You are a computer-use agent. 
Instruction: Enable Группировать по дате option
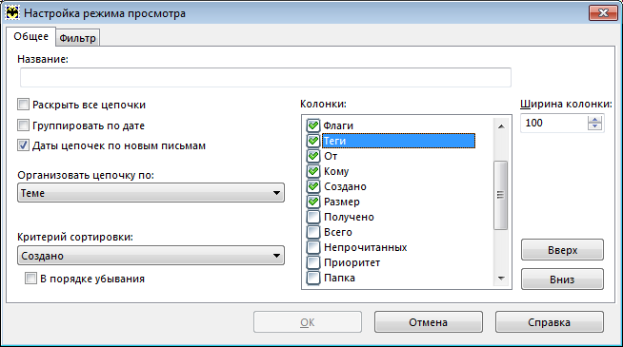pos(23,125)
